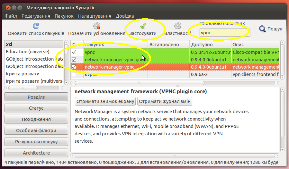
Task: Open the Пакунок menu
Action: point(64,16)
